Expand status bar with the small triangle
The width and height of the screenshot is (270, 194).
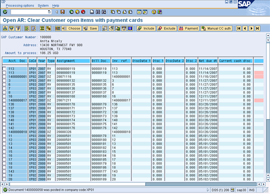(x=208, y=190)
